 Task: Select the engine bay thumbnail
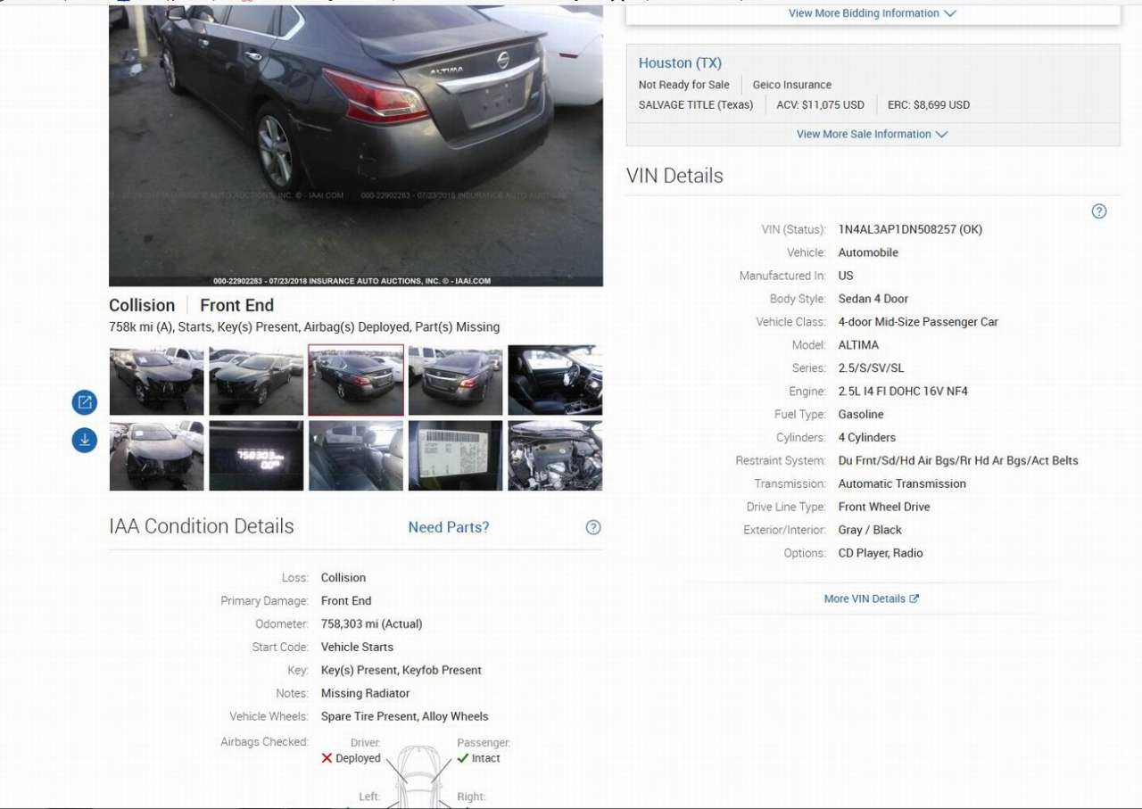(555, 456)
